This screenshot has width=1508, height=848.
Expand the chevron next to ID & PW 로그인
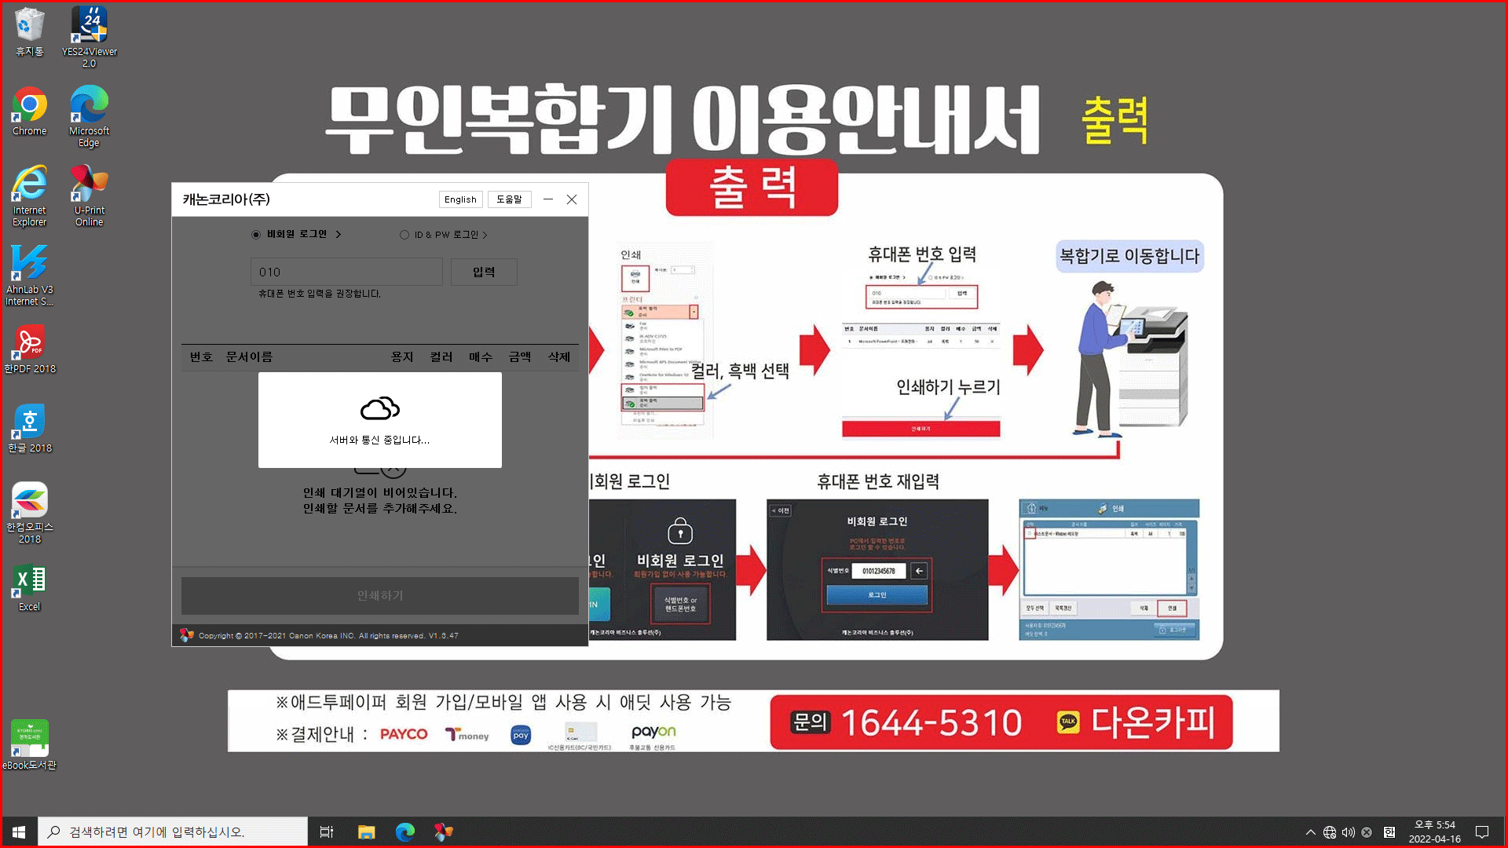pos(485,235)
